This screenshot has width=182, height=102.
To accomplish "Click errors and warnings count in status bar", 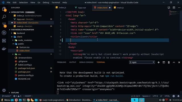I will tap(17, 96).
